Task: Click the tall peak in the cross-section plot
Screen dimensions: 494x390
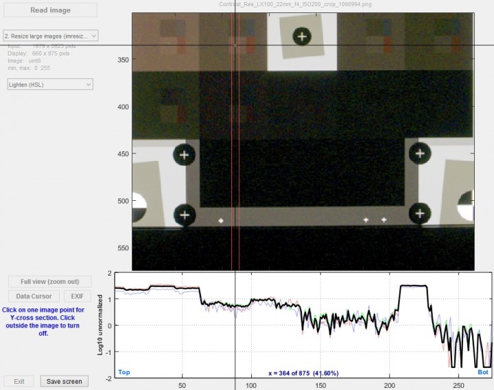Action: (x=413, y=286)
